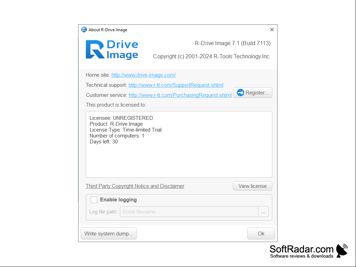Click the key icon on Register button
This screenshot has height=267, width=356.
(240, 93)
